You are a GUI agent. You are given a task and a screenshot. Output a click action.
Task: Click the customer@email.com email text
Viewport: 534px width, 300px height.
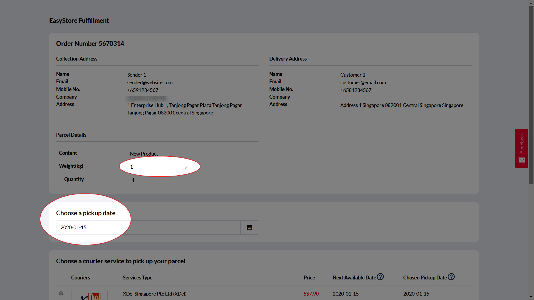(363, 82)
